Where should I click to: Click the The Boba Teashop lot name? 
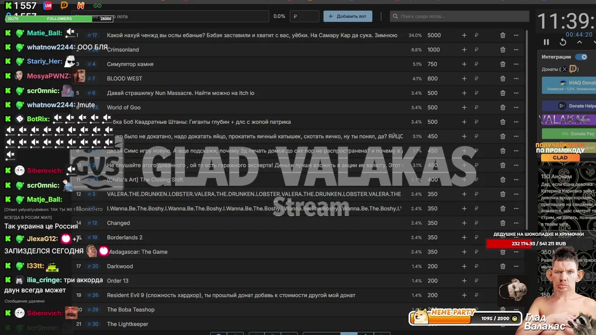point(131,309)
